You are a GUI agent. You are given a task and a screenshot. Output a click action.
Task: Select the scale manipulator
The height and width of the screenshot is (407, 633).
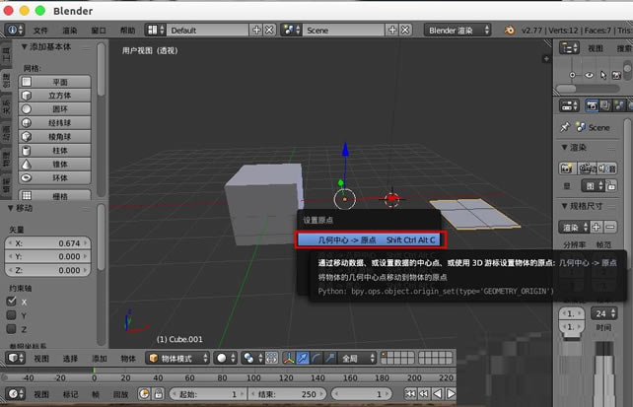pos(330,358)
